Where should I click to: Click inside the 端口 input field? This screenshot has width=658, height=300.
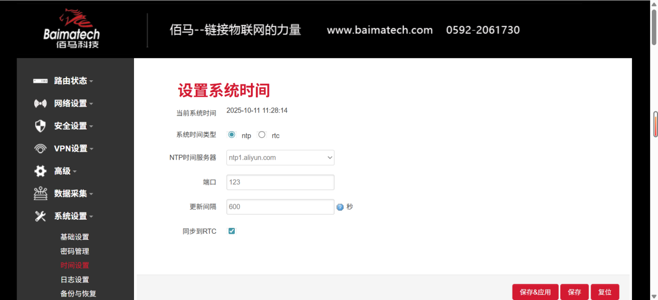tap(280, 182)
